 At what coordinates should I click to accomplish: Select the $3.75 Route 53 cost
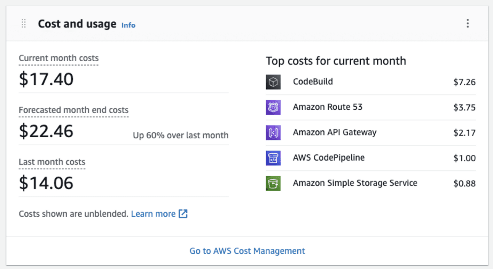click(x=464, y=108)
